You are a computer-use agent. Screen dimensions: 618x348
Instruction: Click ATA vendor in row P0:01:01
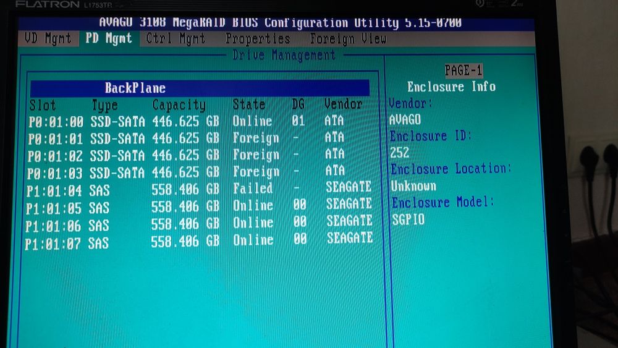pos(334,137)
